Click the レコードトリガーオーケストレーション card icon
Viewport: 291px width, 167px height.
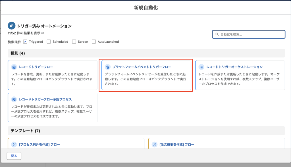[x=201, y=67]
